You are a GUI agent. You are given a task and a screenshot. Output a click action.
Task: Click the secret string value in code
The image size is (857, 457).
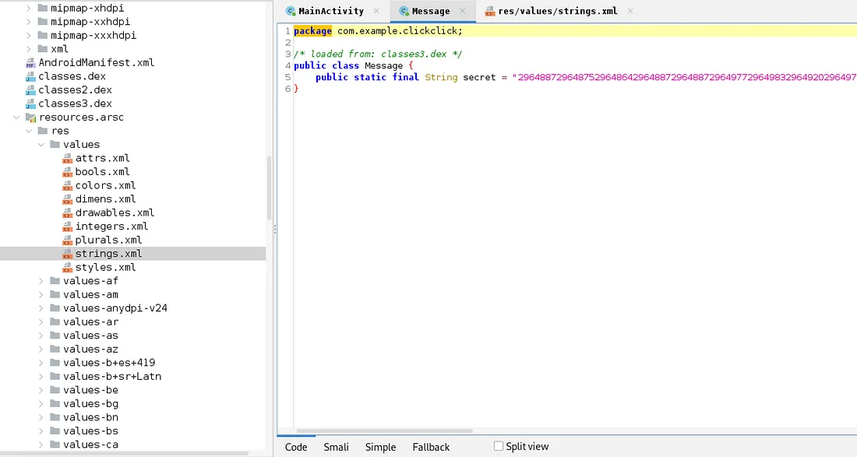click(x=685, y=78)
